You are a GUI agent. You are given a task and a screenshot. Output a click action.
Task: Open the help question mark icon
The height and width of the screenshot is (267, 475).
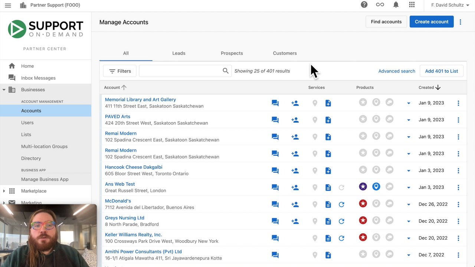(x=364, y=5)
